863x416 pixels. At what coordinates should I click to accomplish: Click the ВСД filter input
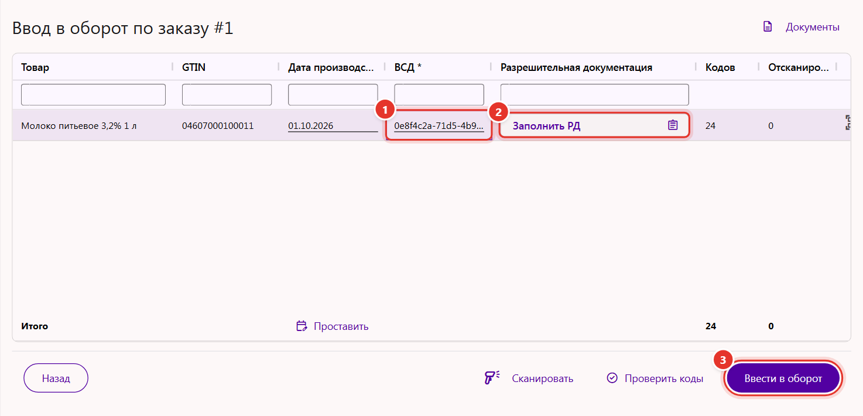(439, 95)
